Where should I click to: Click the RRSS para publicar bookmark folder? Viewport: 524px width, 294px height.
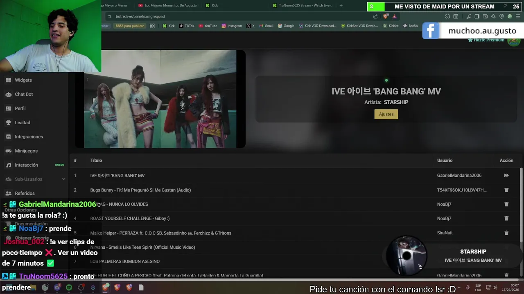point(129,26)
